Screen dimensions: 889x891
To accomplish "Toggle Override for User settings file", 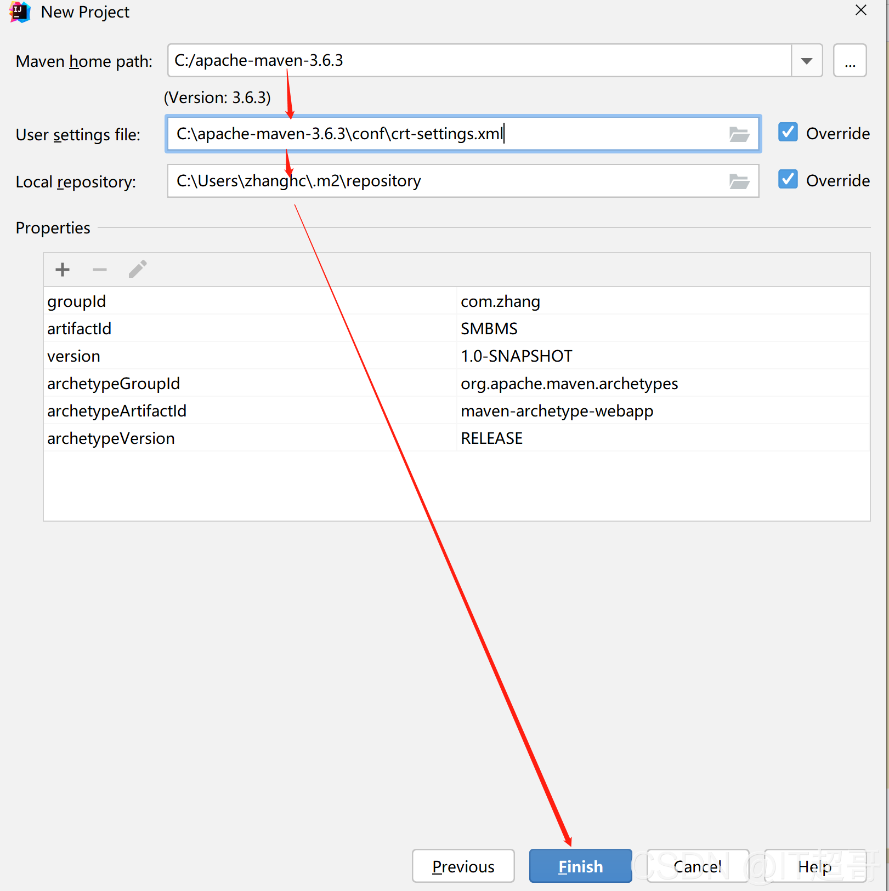I will (x=788, y=133).
